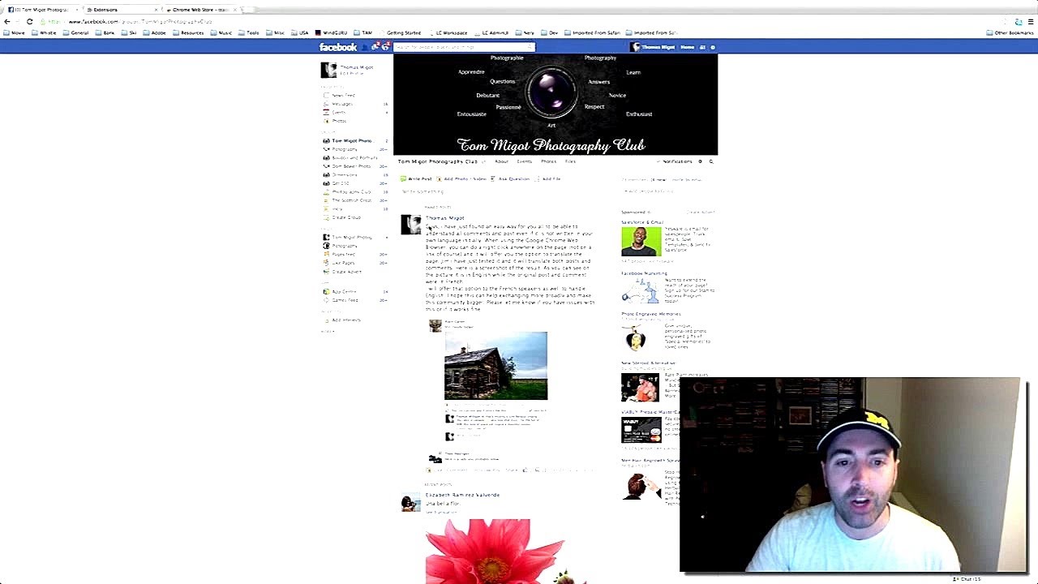The width and height of the screenshot is (1038, 584).
Task: Open the Getting Started bookmark
Action: [x=401, y=33]
